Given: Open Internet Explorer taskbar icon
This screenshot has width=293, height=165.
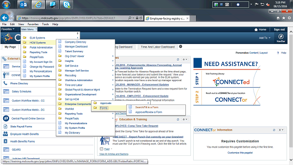Looking at the screenshot, I should 38,5.
